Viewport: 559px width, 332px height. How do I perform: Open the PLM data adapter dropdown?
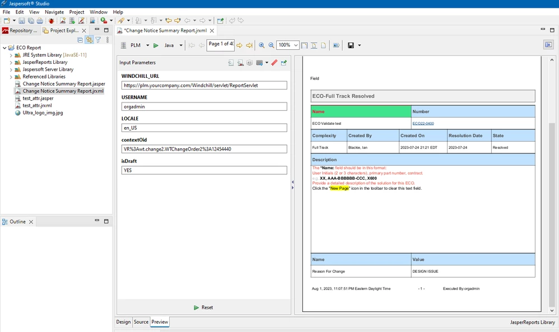pyautogui.click(x=147, y=45)
